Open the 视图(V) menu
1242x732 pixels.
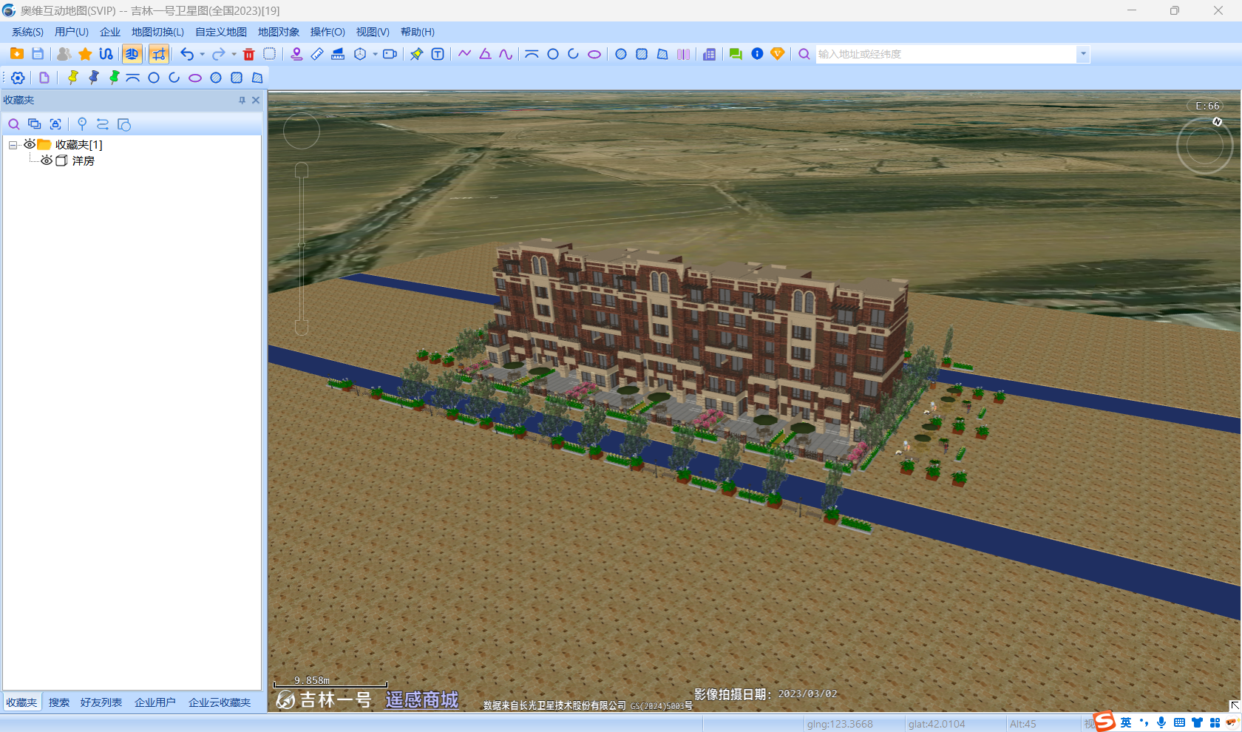[x=373, y=32]
